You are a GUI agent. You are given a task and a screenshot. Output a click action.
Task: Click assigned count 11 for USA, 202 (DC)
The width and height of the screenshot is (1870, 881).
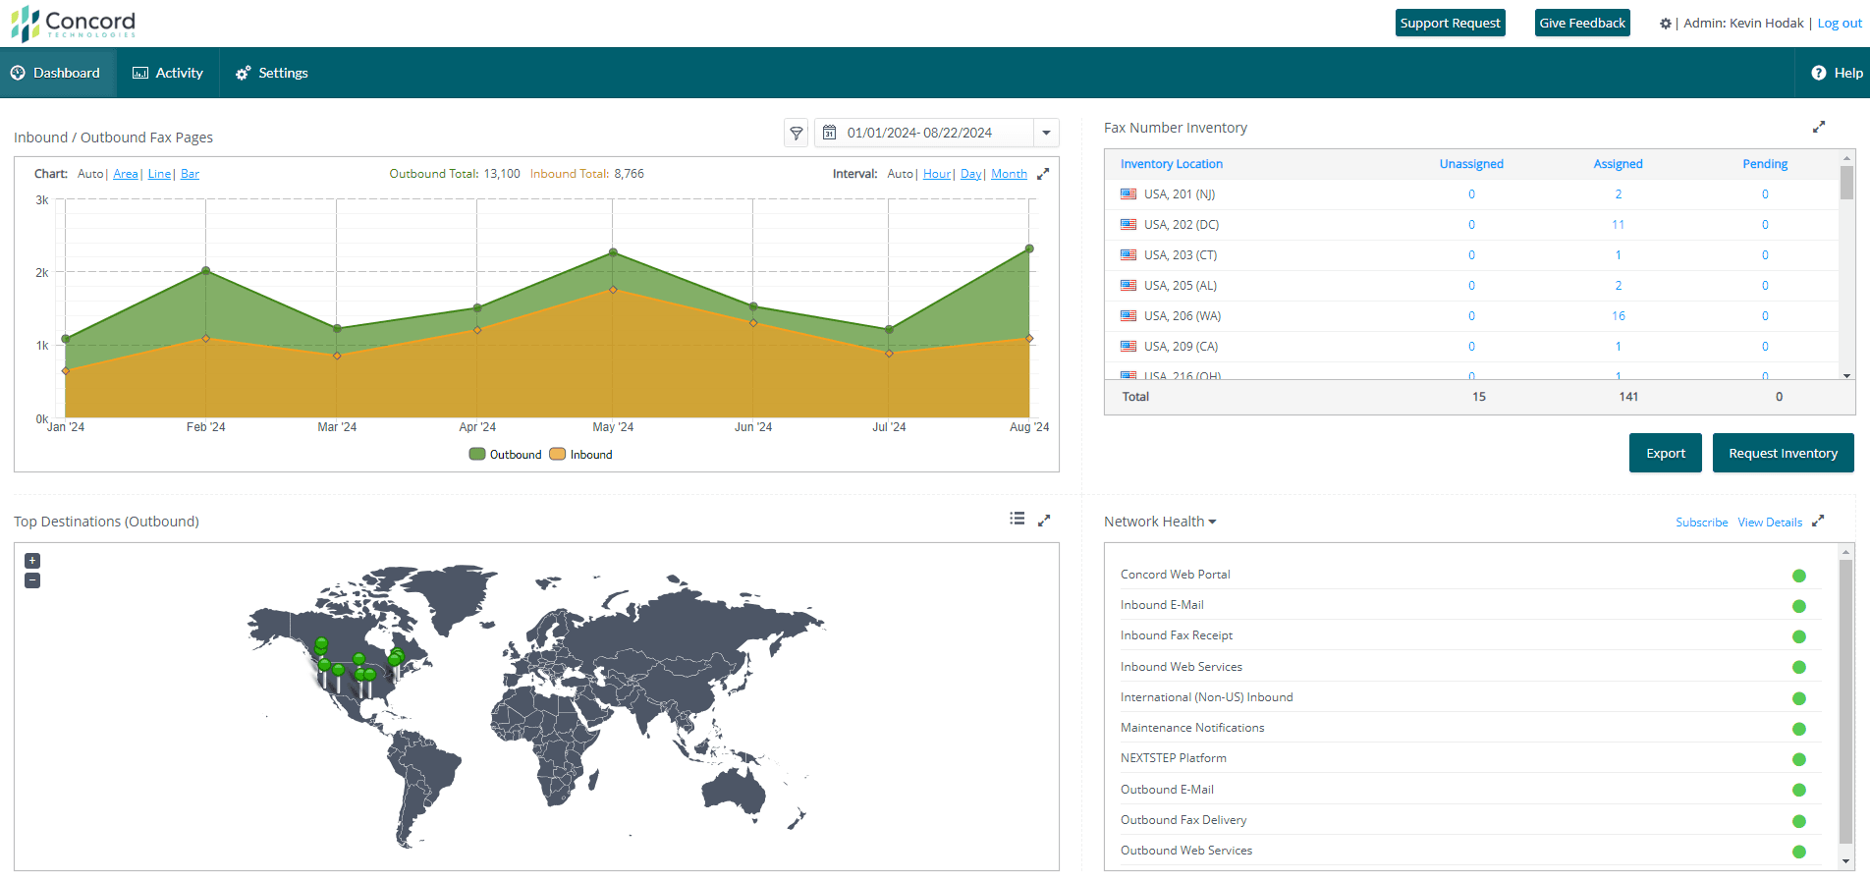click(1618, 225)
